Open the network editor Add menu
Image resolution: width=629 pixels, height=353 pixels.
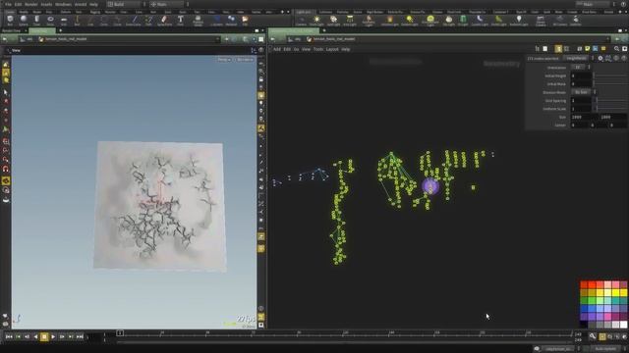pyautogui.click(x=277, y=49)
